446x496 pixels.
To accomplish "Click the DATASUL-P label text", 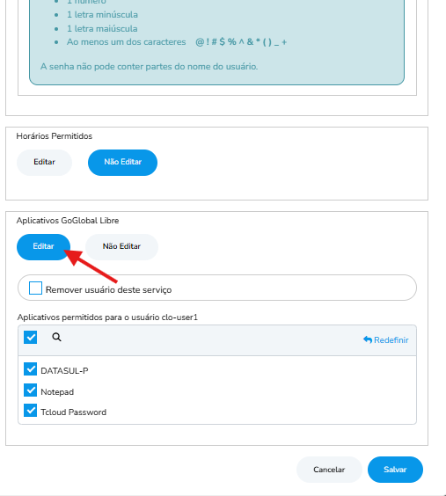I will pyautogui.click(x=64, y=371).
